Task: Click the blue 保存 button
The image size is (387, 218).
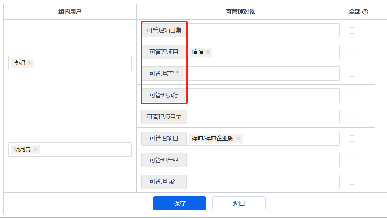Action: click(179, 203)
